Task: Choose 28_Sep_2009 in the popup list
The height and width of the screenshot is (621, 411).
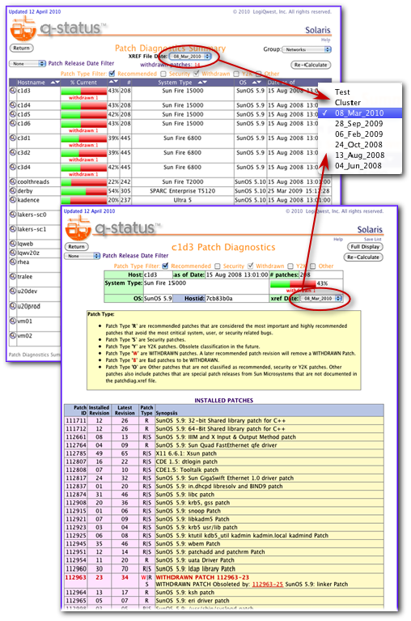Action: 360,124
